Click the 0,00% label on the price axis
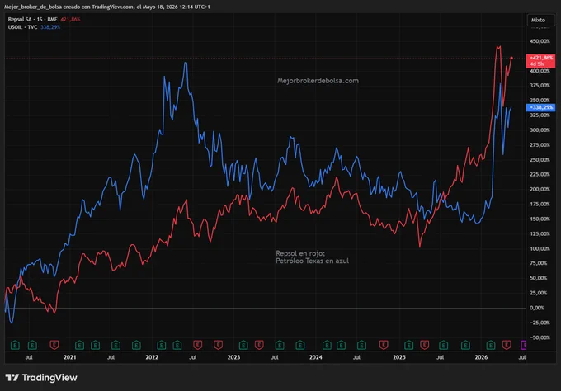561x391 pixels. coord(537,308)
